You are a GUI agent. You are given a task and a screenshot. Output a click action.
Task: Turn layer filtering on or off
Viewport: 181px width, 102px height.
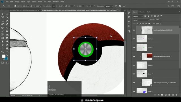(161, 16)
